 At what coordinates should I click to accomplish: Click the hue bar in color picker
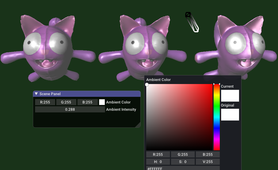217,117
